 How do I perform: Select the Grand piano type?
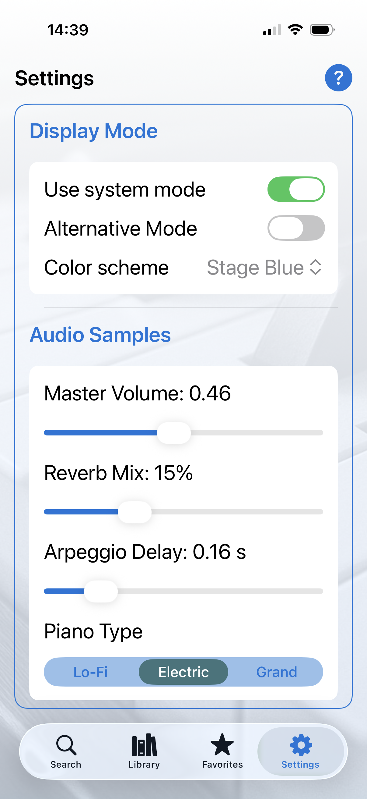click(276, 672)
